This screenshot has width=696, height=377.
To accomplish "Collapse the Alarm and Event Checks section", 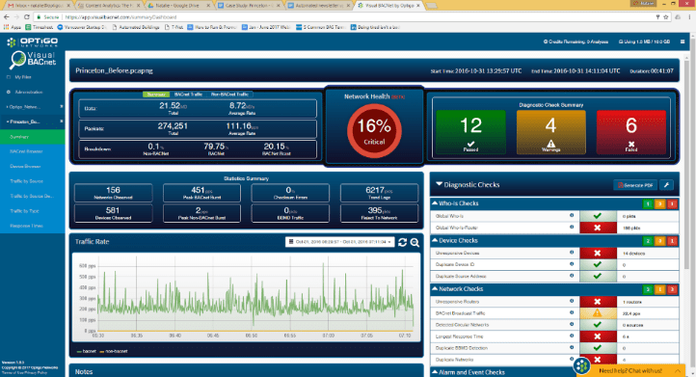I will [435, 371].
